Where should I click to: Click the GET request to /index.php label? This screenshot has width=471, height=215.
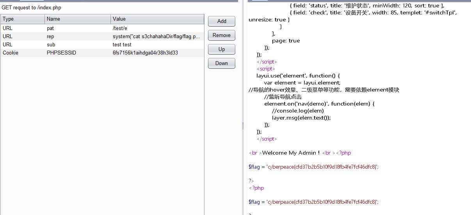(32, 7)
